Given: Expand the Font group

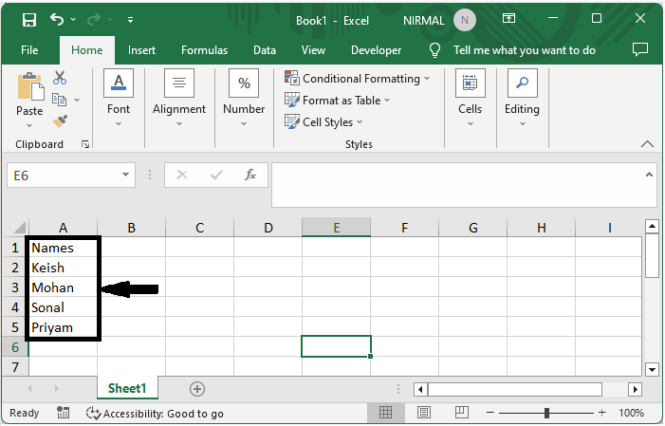Looking at the screenshot, I should point(119,98).
